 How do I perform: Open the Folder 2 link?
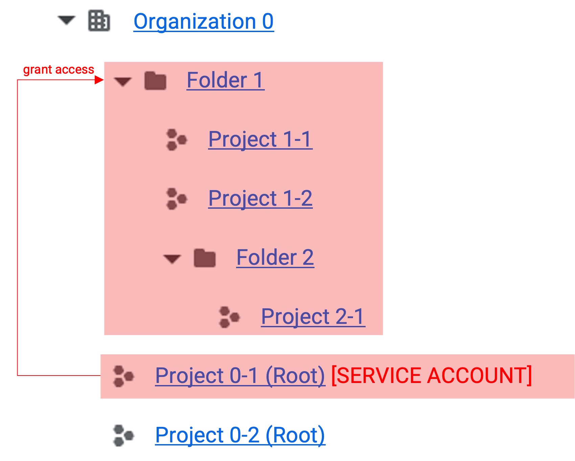[x=275, y=258]
